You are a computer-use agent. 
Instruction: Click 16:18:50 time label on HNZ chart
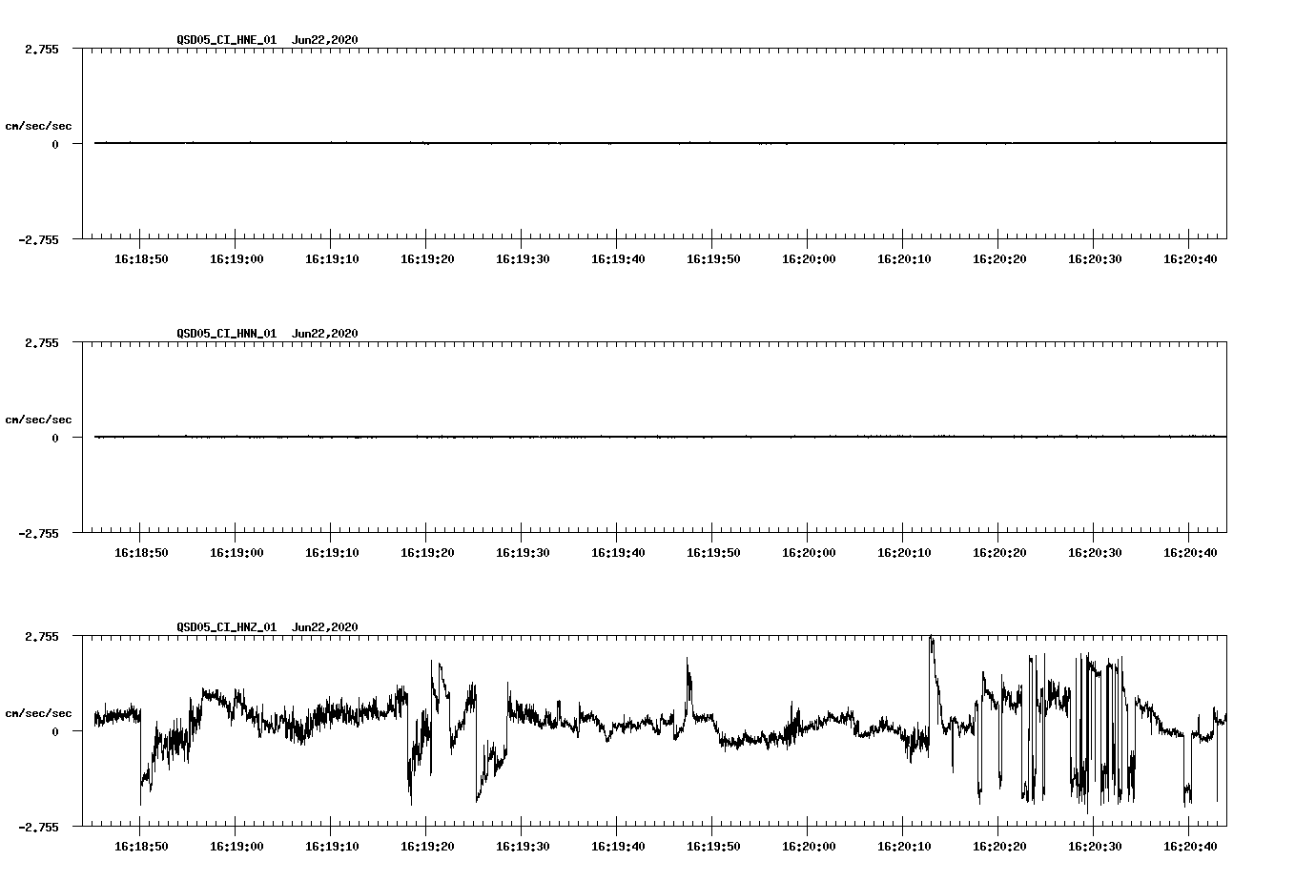tap(141, 846)
